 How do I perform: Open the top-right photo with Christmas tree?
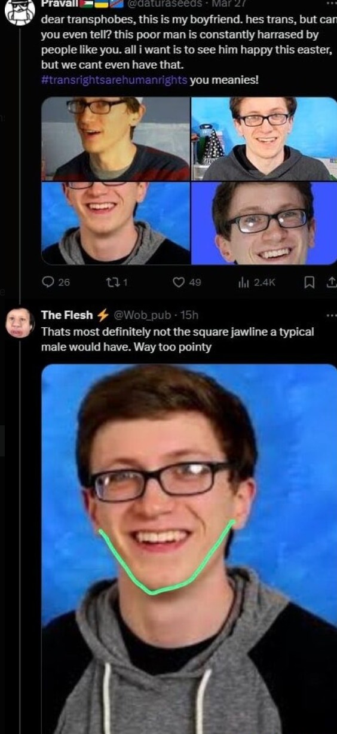264,139
